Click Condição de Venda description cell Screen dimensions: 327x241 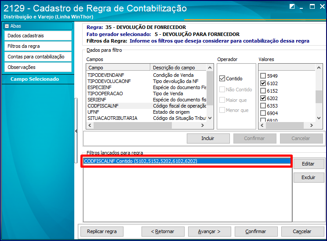point(173,75)
